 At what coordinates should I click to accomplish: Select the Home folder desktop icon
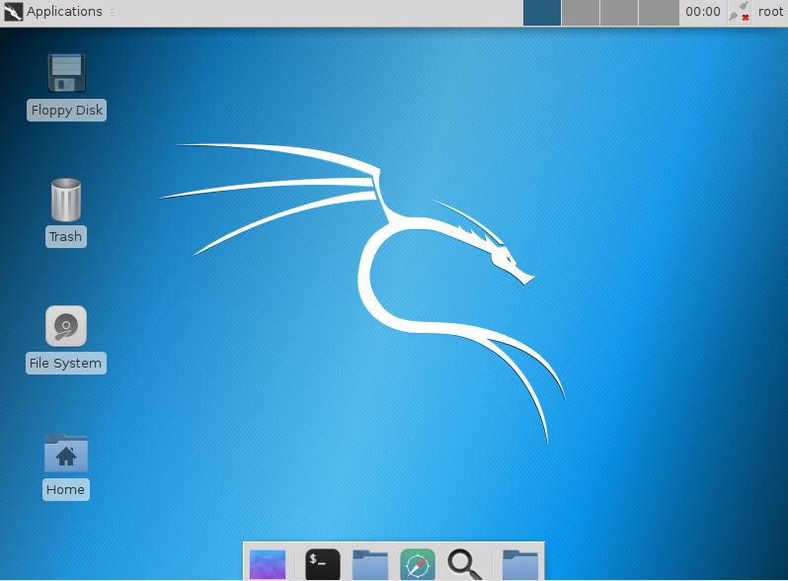coord(66,453)
